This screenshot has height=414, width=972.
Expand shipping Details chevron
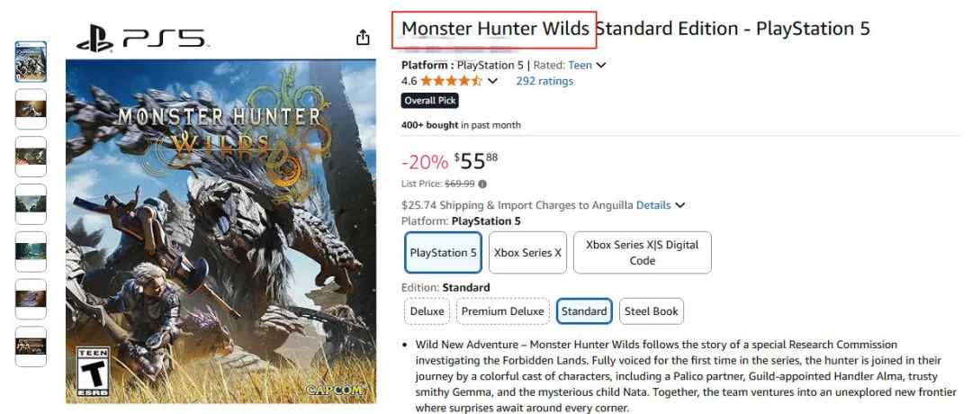click(680, 205)
